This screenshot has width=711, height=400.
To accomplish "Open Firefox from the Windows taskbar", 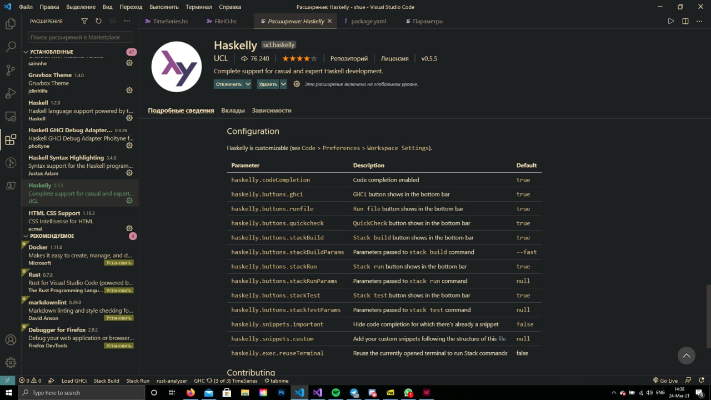I will pyautogui.click(x=191, y=392).
